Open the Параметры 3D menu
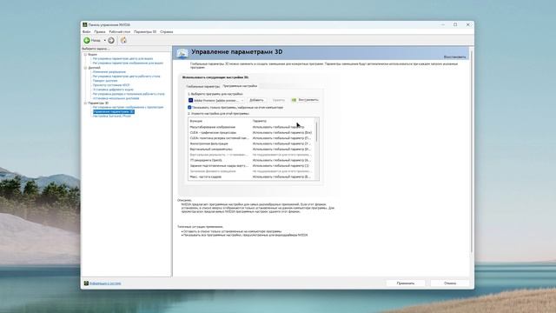This screenshot has width=556, height=313. (145, 32)
